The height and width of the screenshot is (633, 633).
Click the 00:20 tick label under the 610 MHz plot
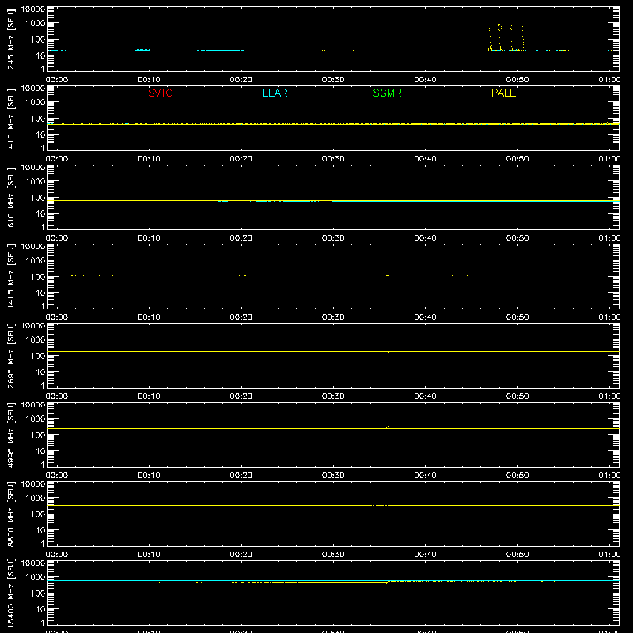tap(241, 238)
